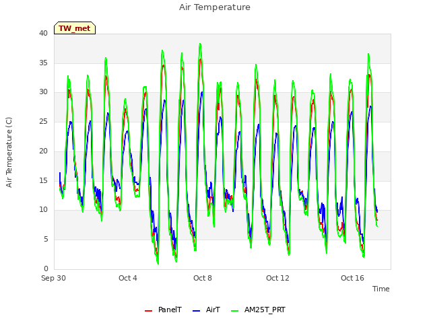The image size is (431, 323).
Task: Click the Time x-axis title
Action: [380, 289]
